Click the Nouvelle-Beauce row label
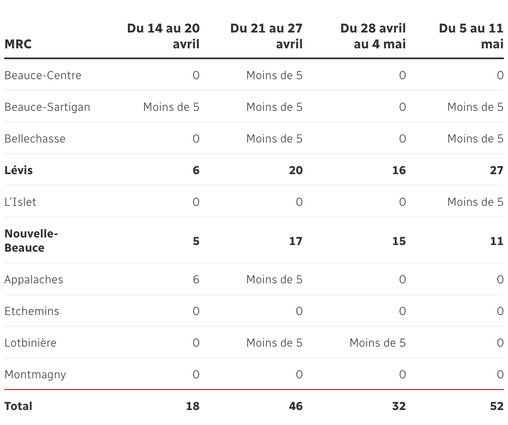The width and height of the screenshot is (508, 425). 31,240
